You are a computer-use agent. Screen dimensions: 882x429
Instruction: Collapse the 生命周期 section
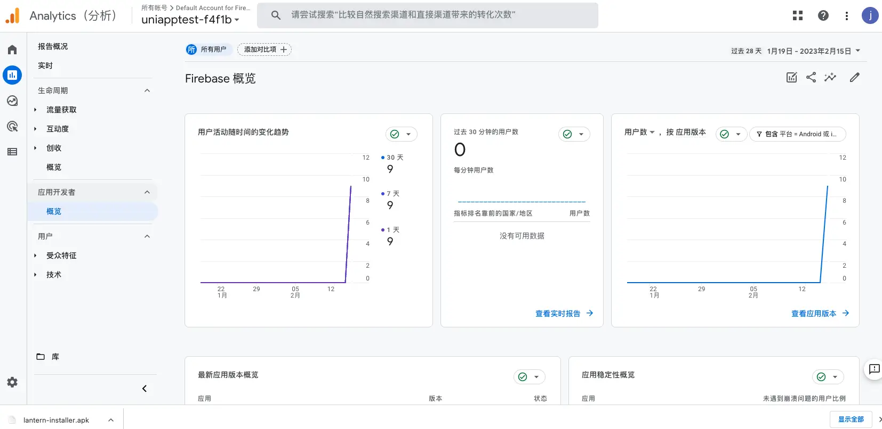[147, 90]
